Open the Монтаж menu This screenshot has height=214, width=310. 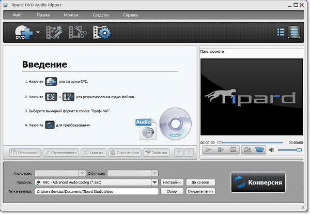point(71,15)
